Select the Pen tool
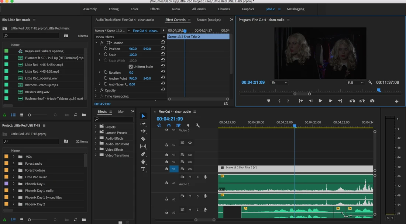406x224 pixels. [143, 154]
